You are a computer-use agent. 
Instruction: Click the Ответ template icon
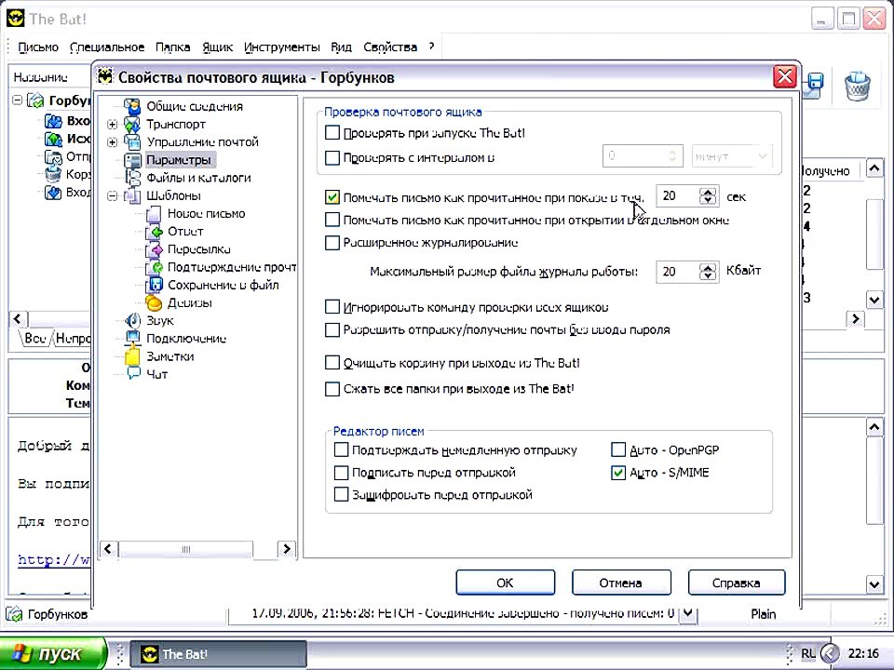click(154, 232)
